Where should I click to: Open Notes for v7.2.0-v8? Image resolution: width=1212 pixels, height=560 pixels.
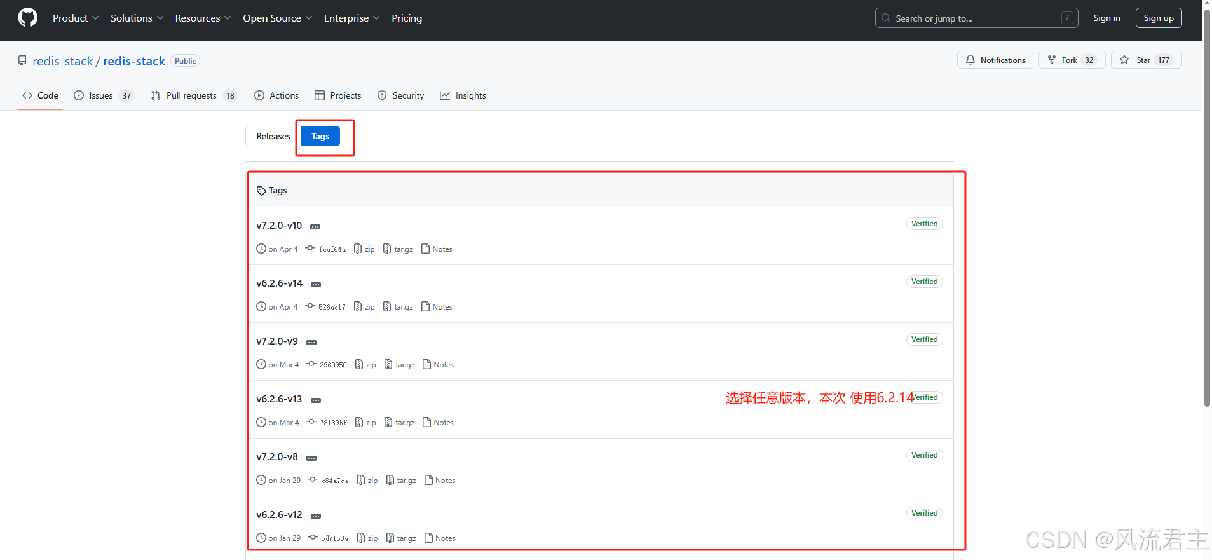point(440,481)
